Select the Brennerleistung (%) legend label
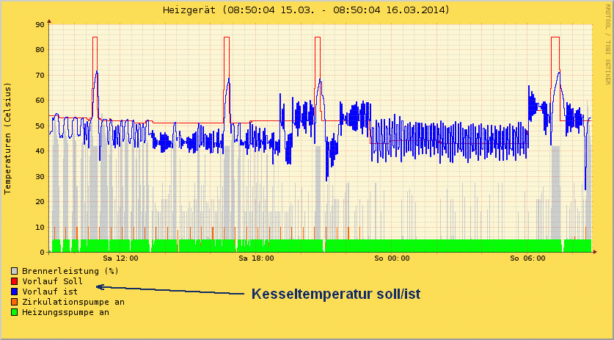 tap(70, 271)
